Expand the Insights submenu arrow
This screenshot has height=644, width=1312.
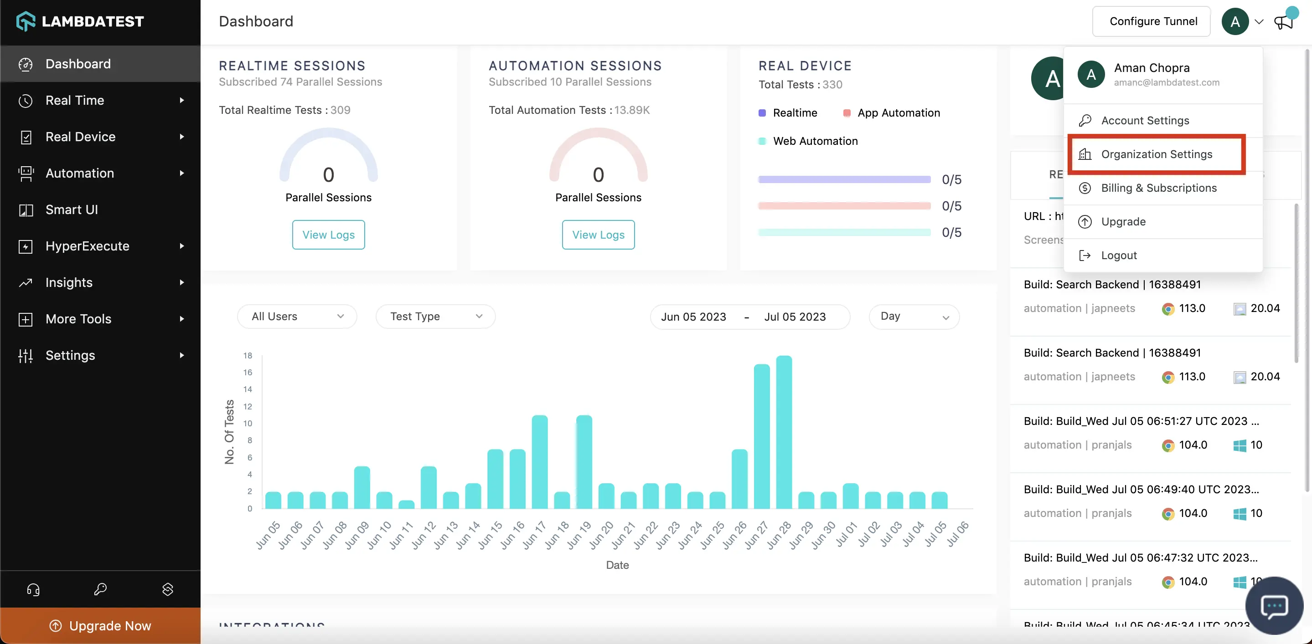coord(182,283)
